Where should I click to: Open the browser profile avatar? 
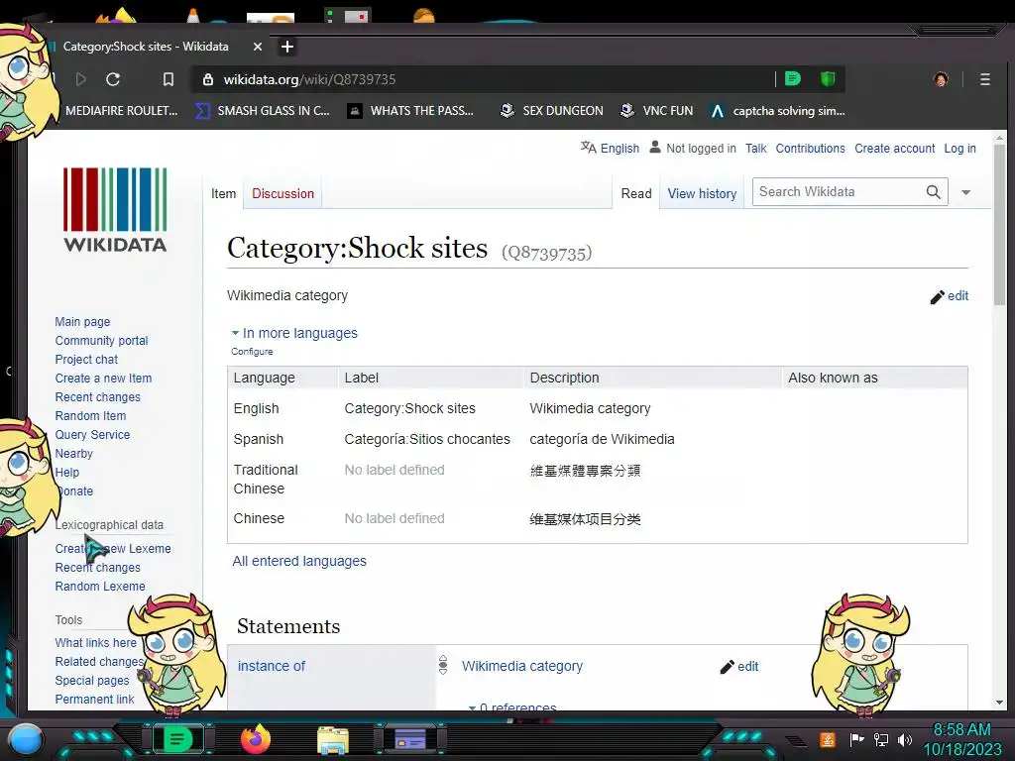coord(941,79)
